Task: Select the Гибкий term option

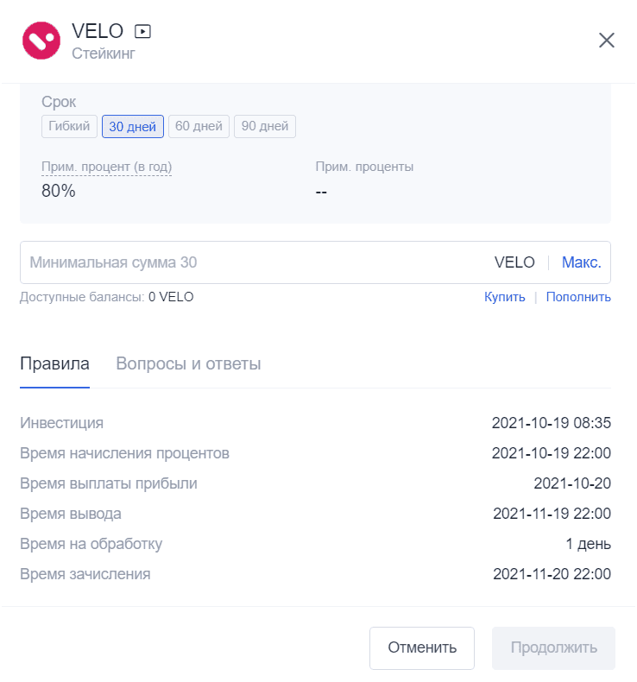Action: pyautogui.click(x=69, y=126)
